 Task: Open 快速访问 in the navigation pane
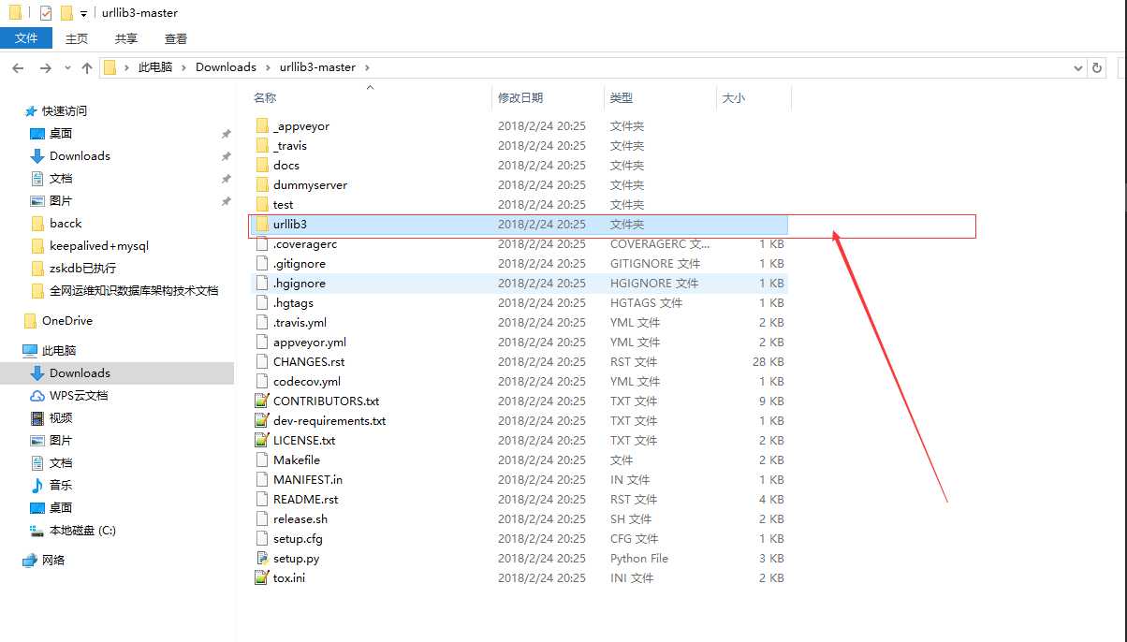point(65,110)
